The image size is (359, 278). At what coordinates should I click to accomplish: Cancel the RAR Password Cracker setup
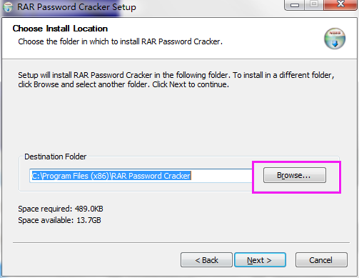point(321,260)
